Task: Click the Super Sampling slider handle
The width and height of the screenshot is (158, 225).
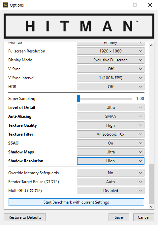Action: tap(79, 99)
